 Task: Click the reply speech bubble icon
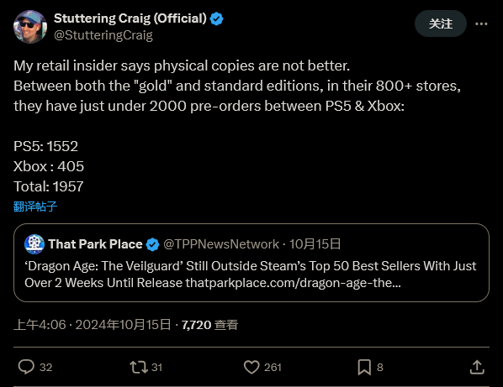(26, 367)
